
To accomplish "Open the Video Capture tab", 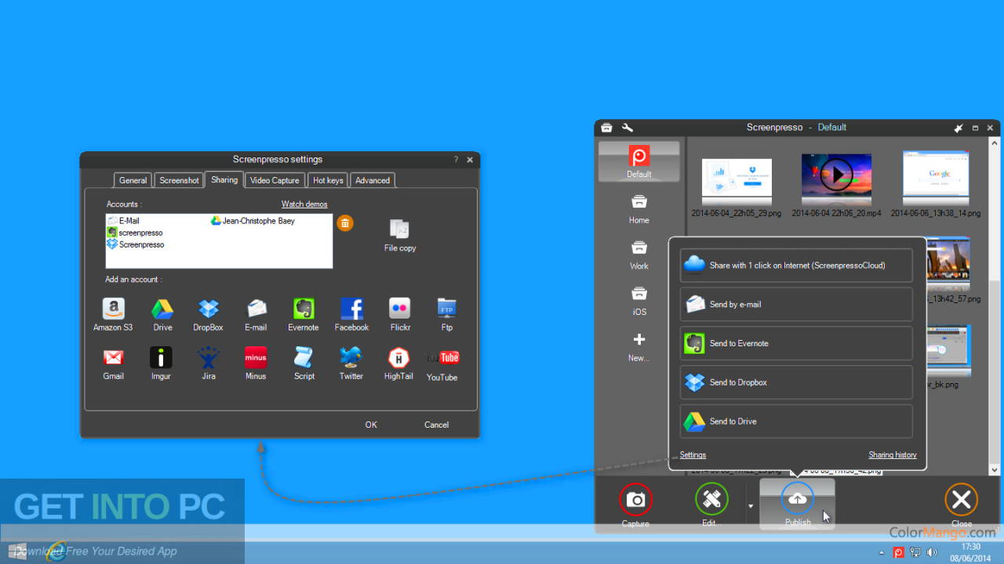I will [x=275, y=180].
